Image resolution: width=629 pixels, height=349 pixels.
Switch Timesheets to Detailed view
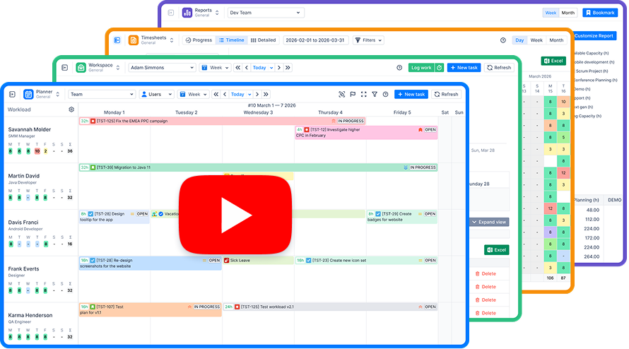tap(263, 40)
